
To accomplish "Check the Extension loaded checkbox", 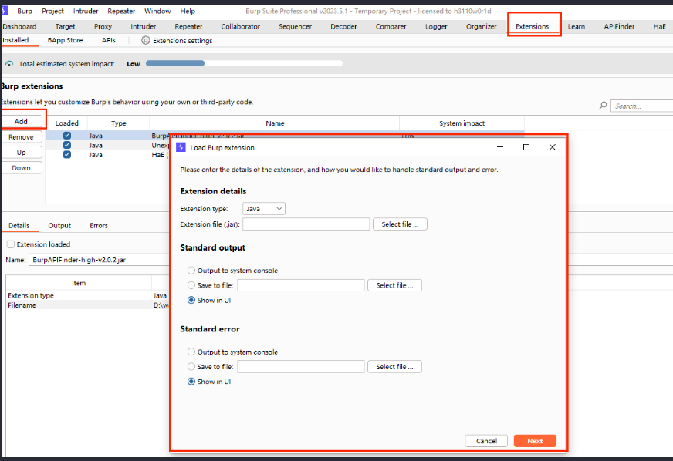I will 11,244.
